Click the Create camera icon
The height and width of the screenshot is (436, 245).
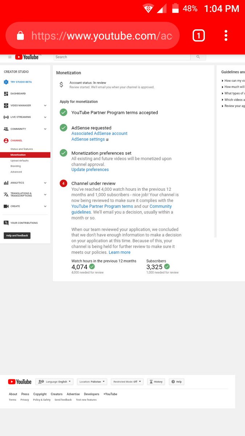[x=6, y=206]
